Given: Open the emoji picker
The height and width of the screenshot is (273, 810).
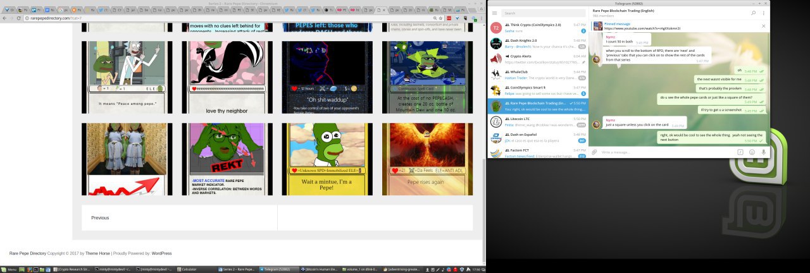Looking at the screenshot, I should click(x=752, y=152).
